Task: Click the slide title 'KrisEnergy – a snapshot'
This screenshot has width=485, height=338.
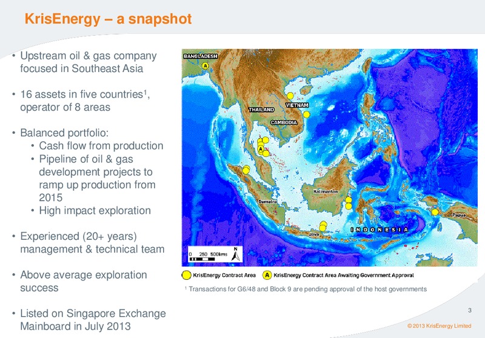Action: 109,19
